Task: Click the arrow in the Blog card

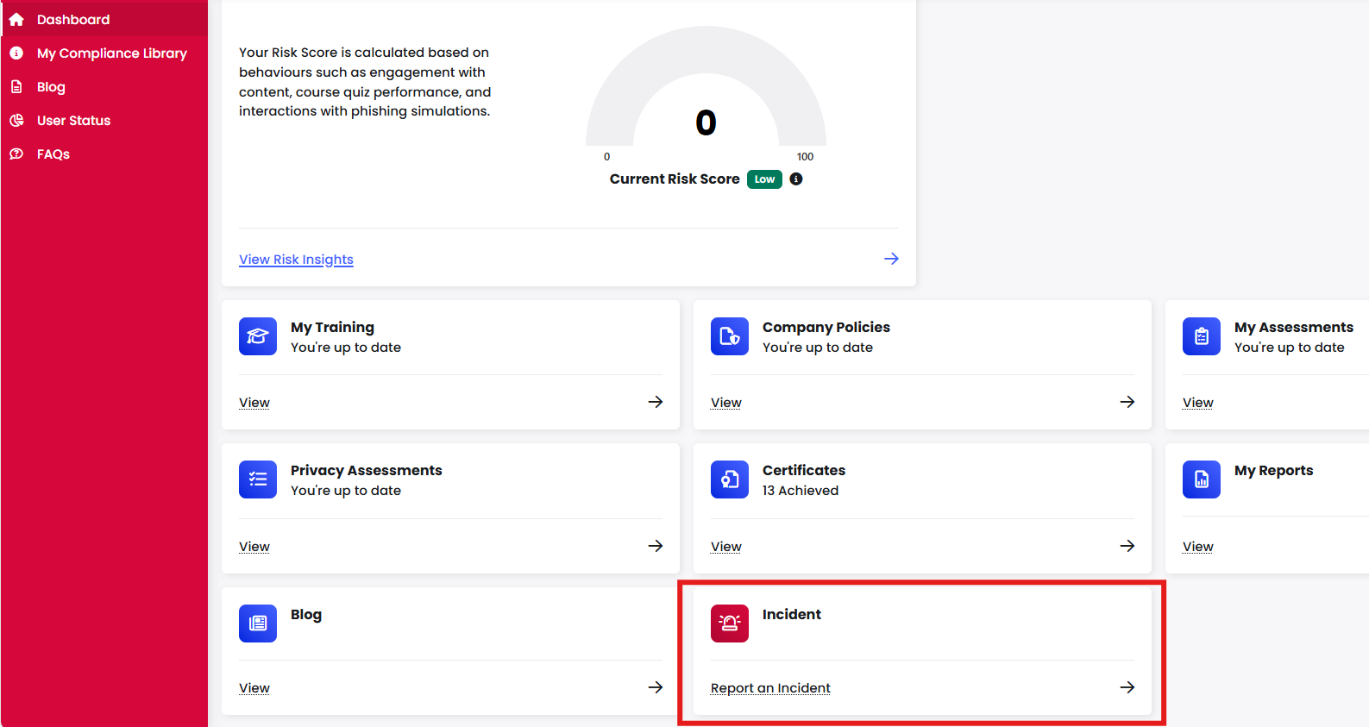Action: [656, 687]
